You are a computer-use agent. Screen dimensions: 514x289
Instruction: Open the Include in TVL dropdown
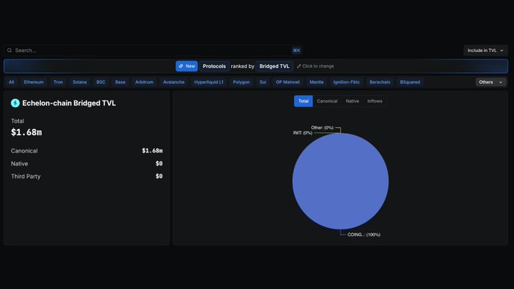coord(485,51)
